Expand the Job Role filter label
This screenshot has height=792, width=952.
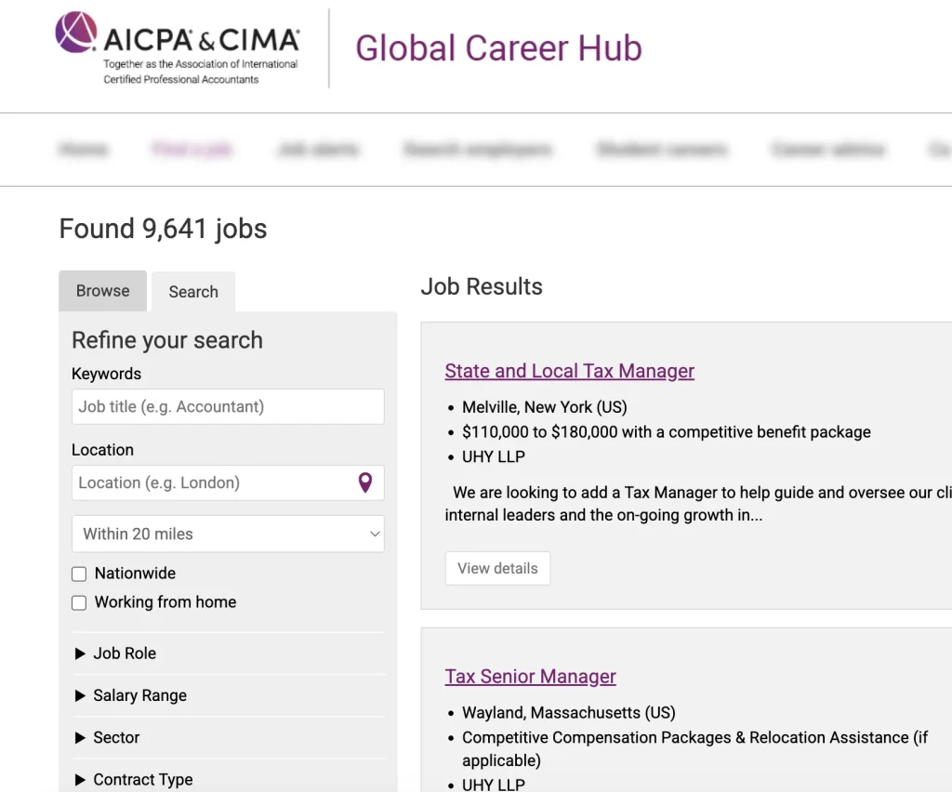point(125,653)
